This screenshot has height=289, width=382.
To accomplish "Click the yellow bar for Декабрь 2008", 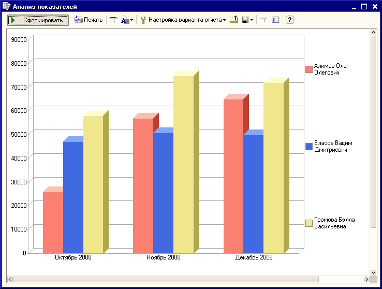I will pos(274,168).
